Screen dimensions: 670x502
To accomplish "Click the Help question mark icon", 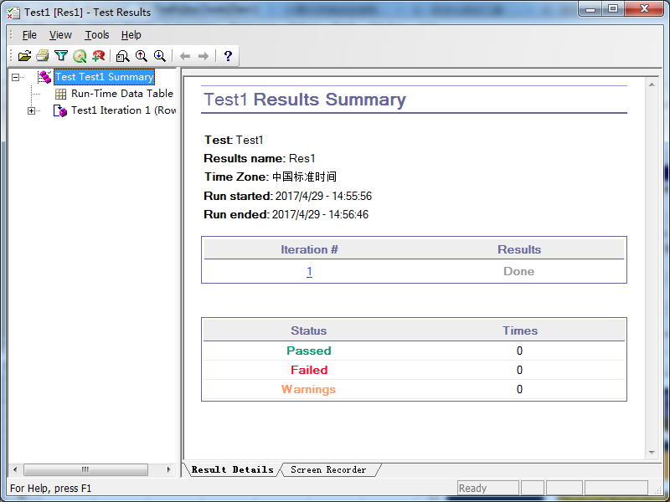I will tap(227, 56).
